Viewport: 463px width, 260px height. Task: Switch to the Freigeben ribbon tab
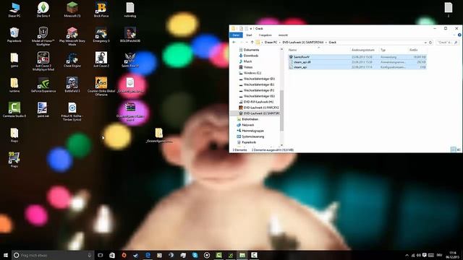(265, 35)
